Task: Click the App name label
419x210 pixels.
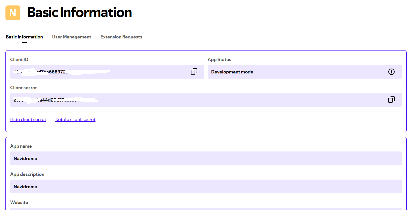Action: 21,146
